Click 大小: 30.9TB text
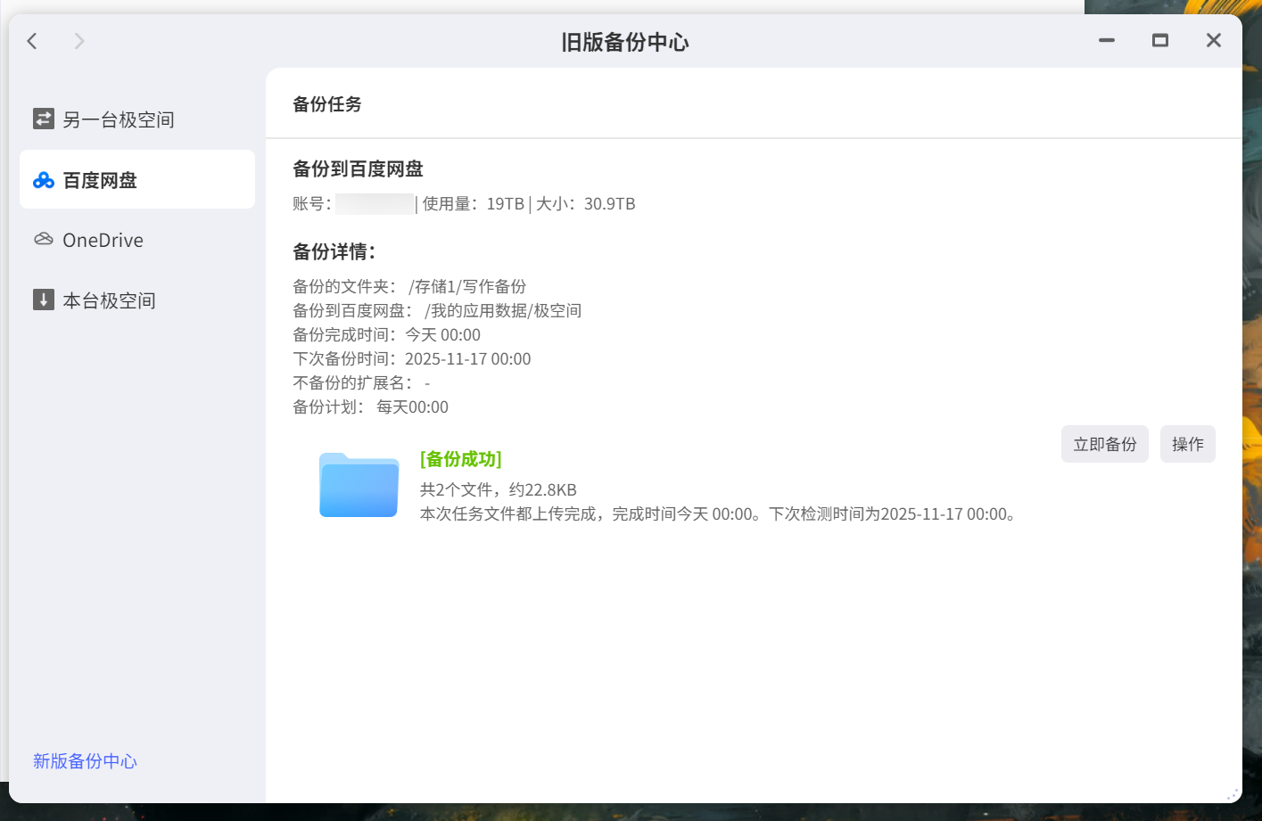The image size is (1262, 821). [x=585, y=204]
